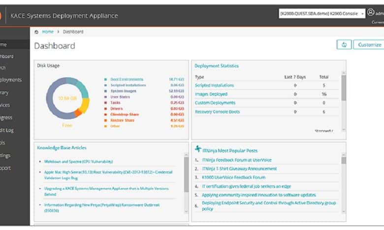This screenshot has height=230, width=384.
Task: Select Restore Share legend label
Action: pyautogui.click(x=123, y=120)
